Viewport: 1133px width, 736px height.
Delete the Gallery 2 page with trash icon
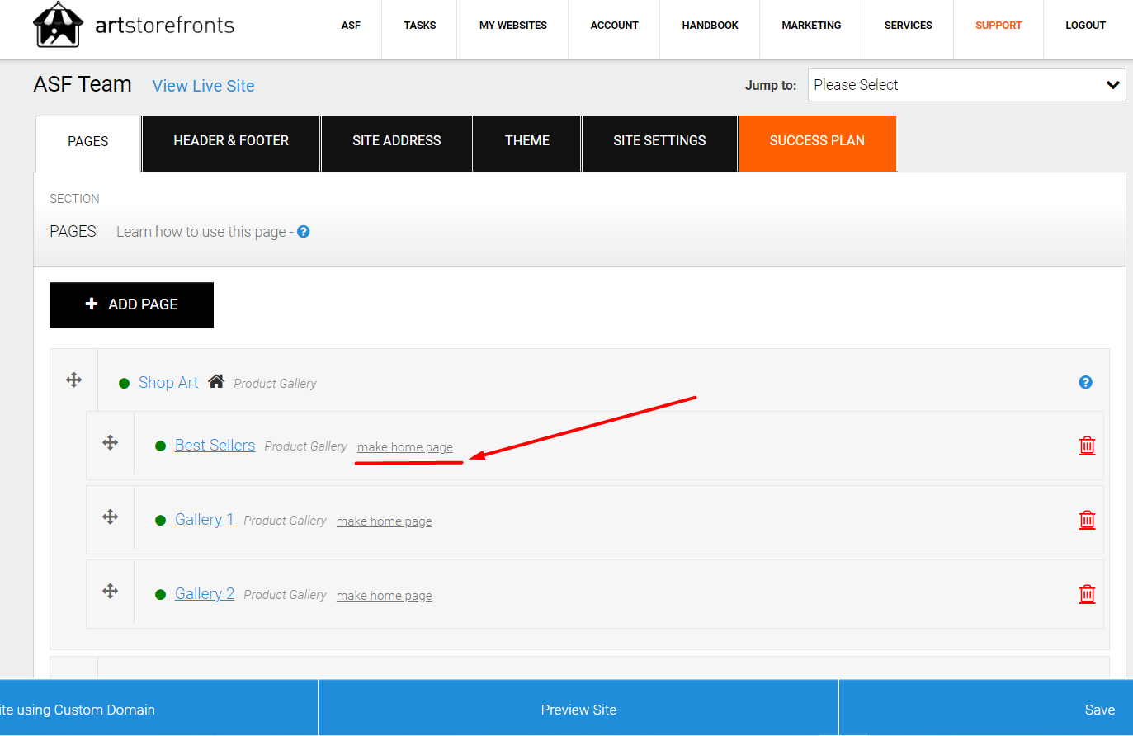[1088, 594]
